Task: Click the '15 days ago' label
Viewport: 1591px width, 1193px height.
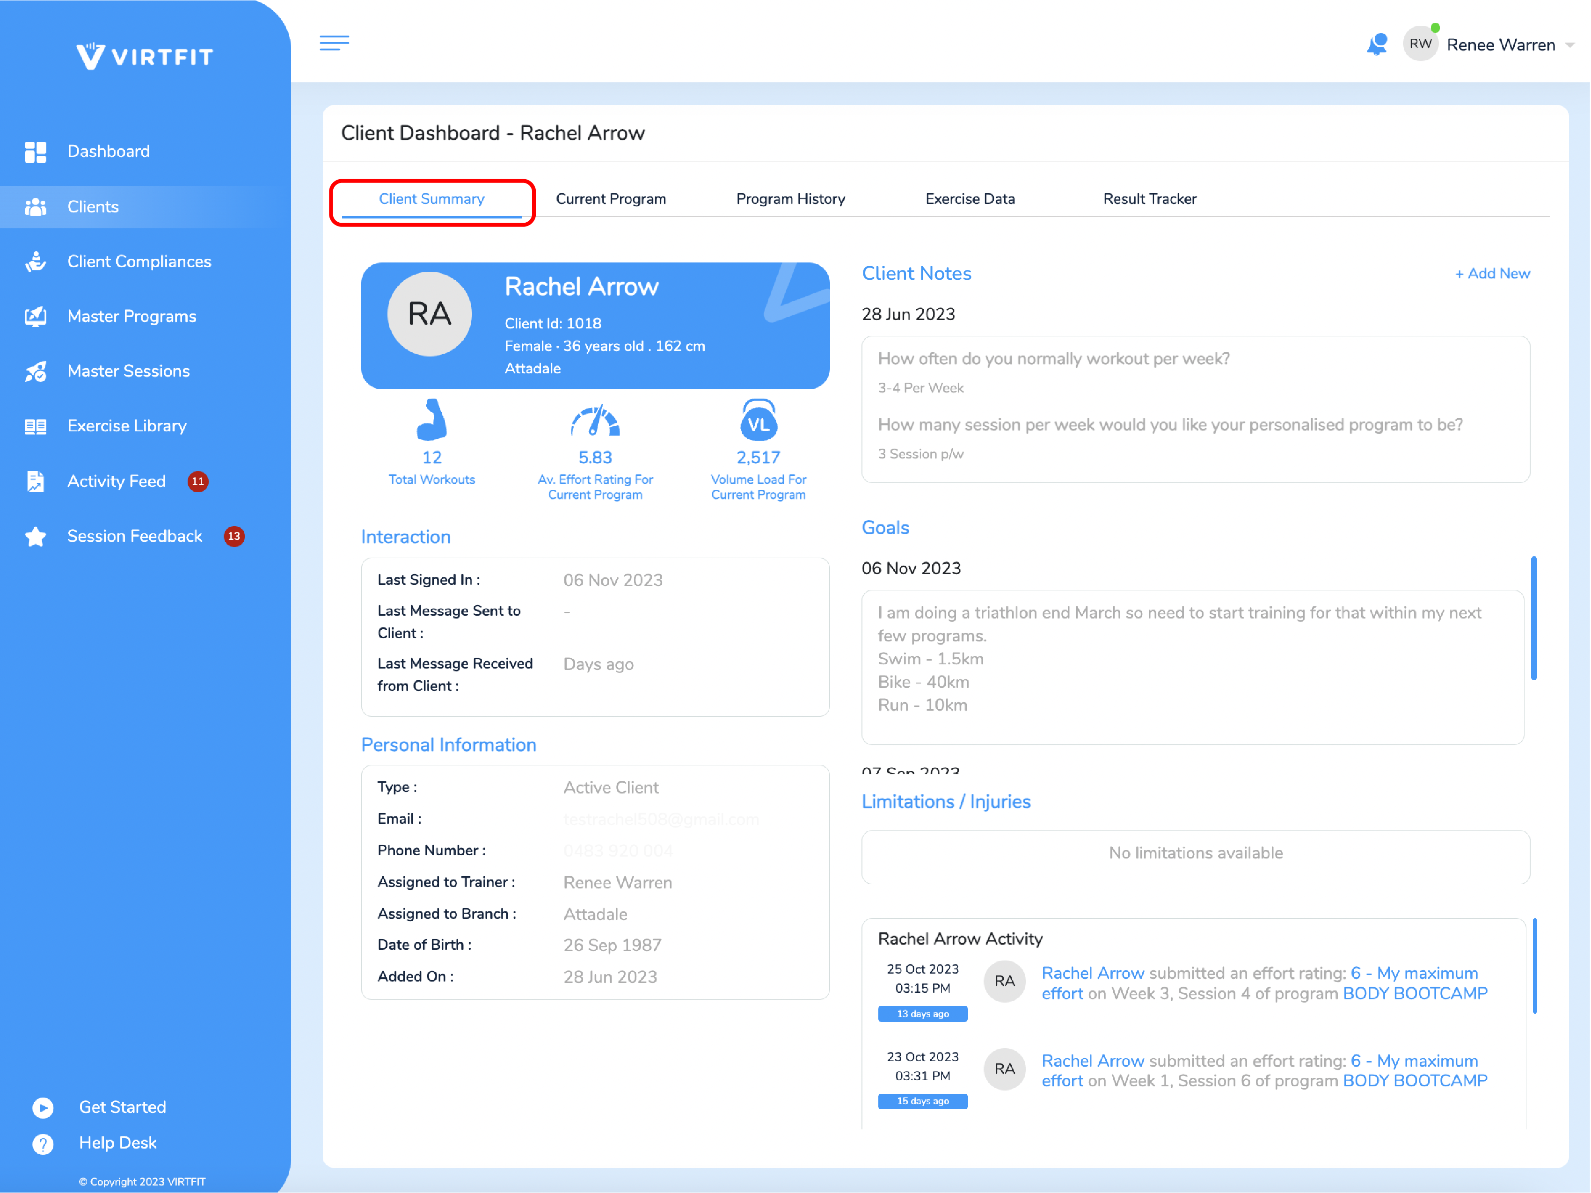Action: coord(923,1102)
